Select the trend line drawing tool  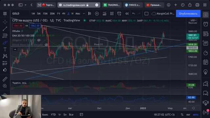tap(5, 29)
